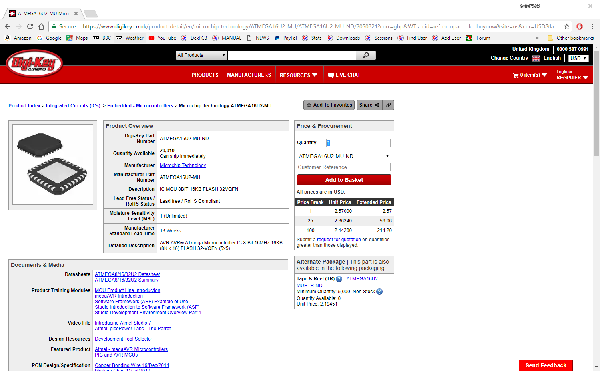Open ATMEGA16U2-MU-ND packaging dropdown

click(x=344, y=156)
